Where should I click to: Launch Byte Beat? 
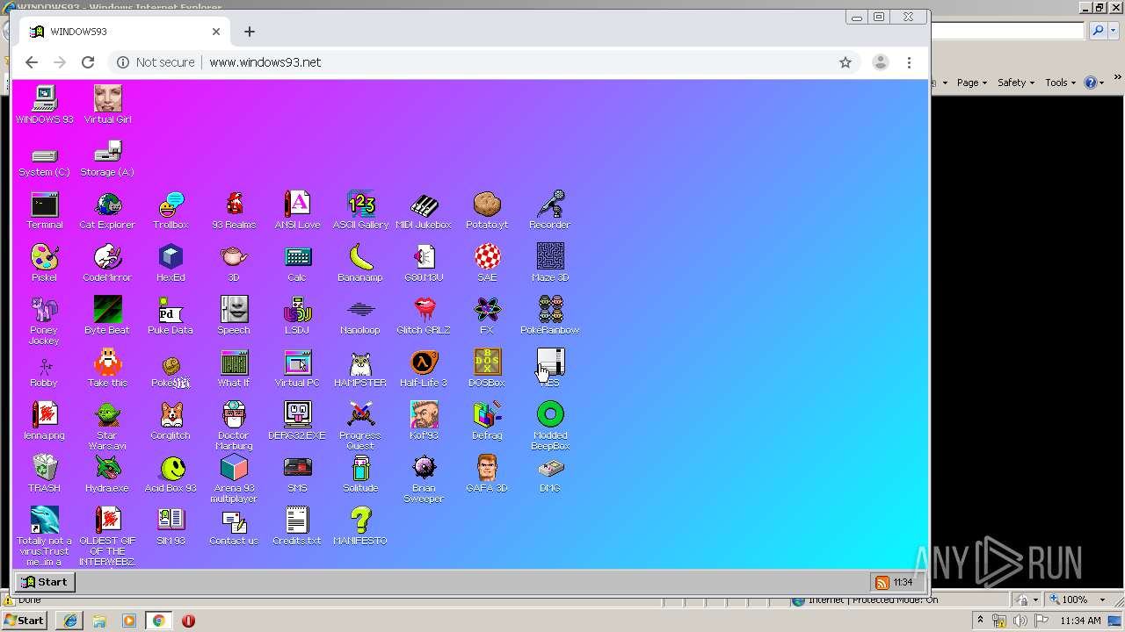tap(107, 316)
